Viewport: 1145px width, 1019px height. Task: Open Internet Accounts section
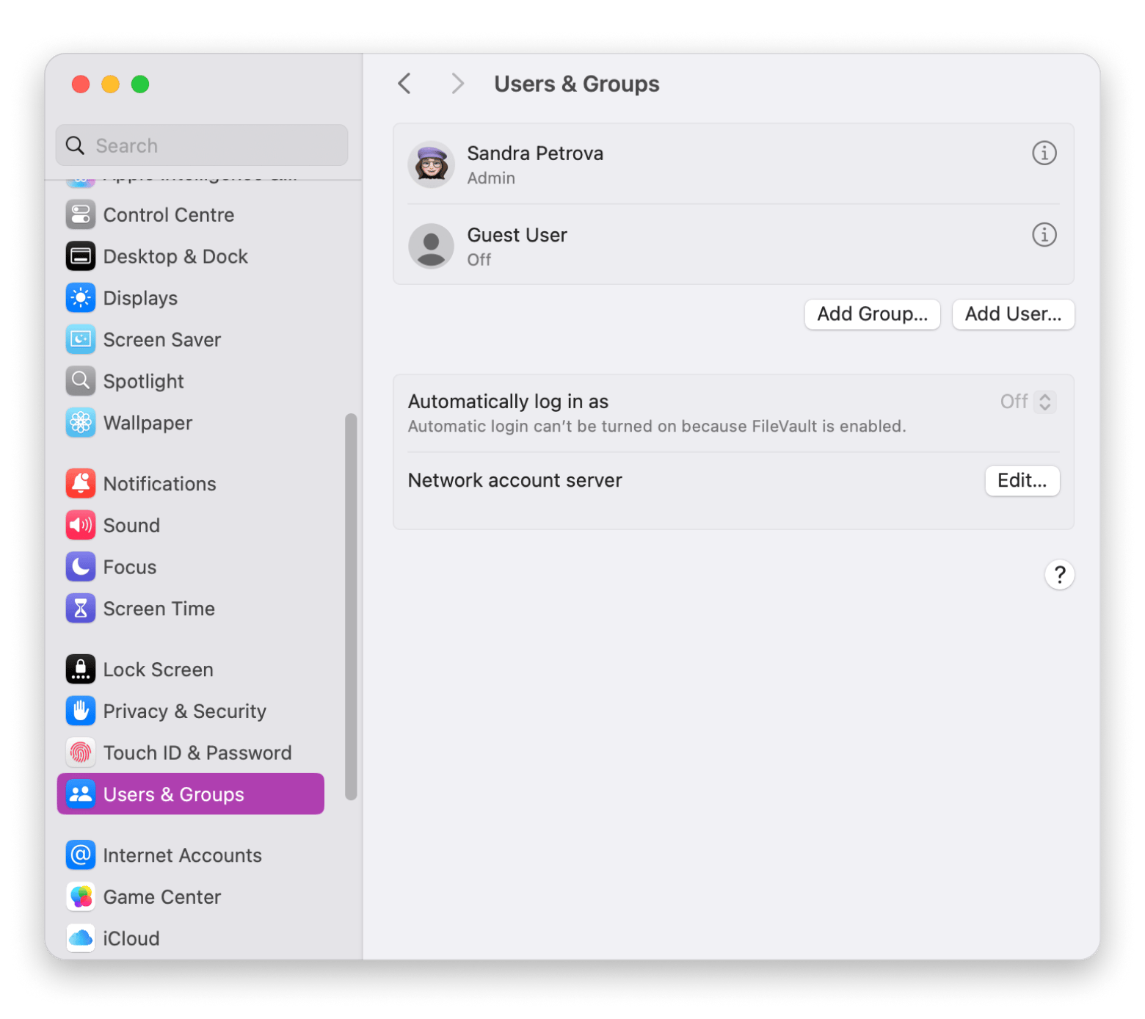pyautogui.click(x=182, y=855)
